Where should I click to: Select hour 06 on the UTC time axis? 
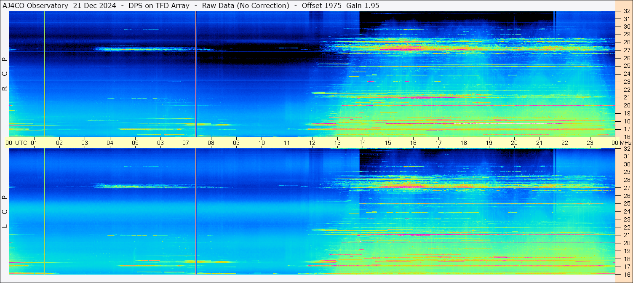point(160,143)
